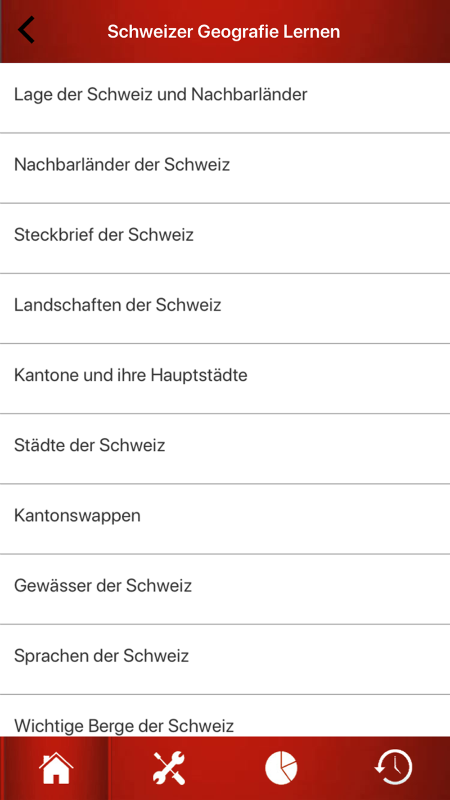The height and width of the screenshot is (800, 450).
Task: Tap the blank space right of Sprachen der Schweiz
Action: coord(319,660)
